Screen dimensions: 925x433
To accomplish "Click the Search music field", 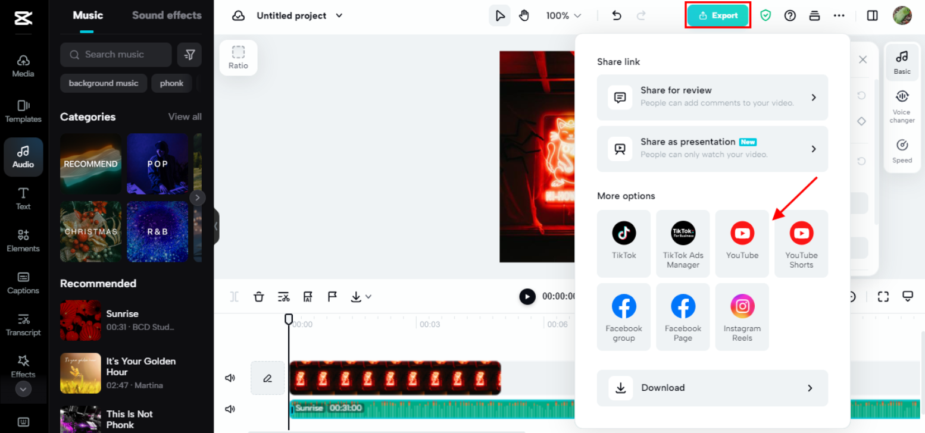I will tap(115, 55).
